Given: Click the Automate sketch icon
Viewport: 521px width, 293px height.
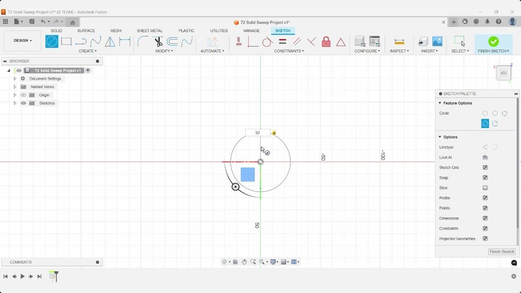Looking at the screenshot, I should pyautogui.click(x=212, y=42).
